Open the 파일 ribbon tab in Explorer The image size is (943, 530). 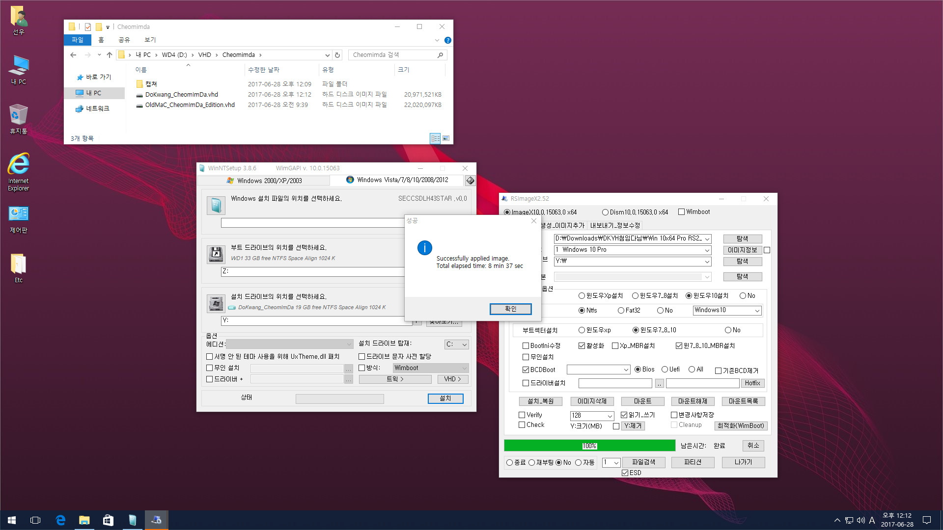coord(78,40)
